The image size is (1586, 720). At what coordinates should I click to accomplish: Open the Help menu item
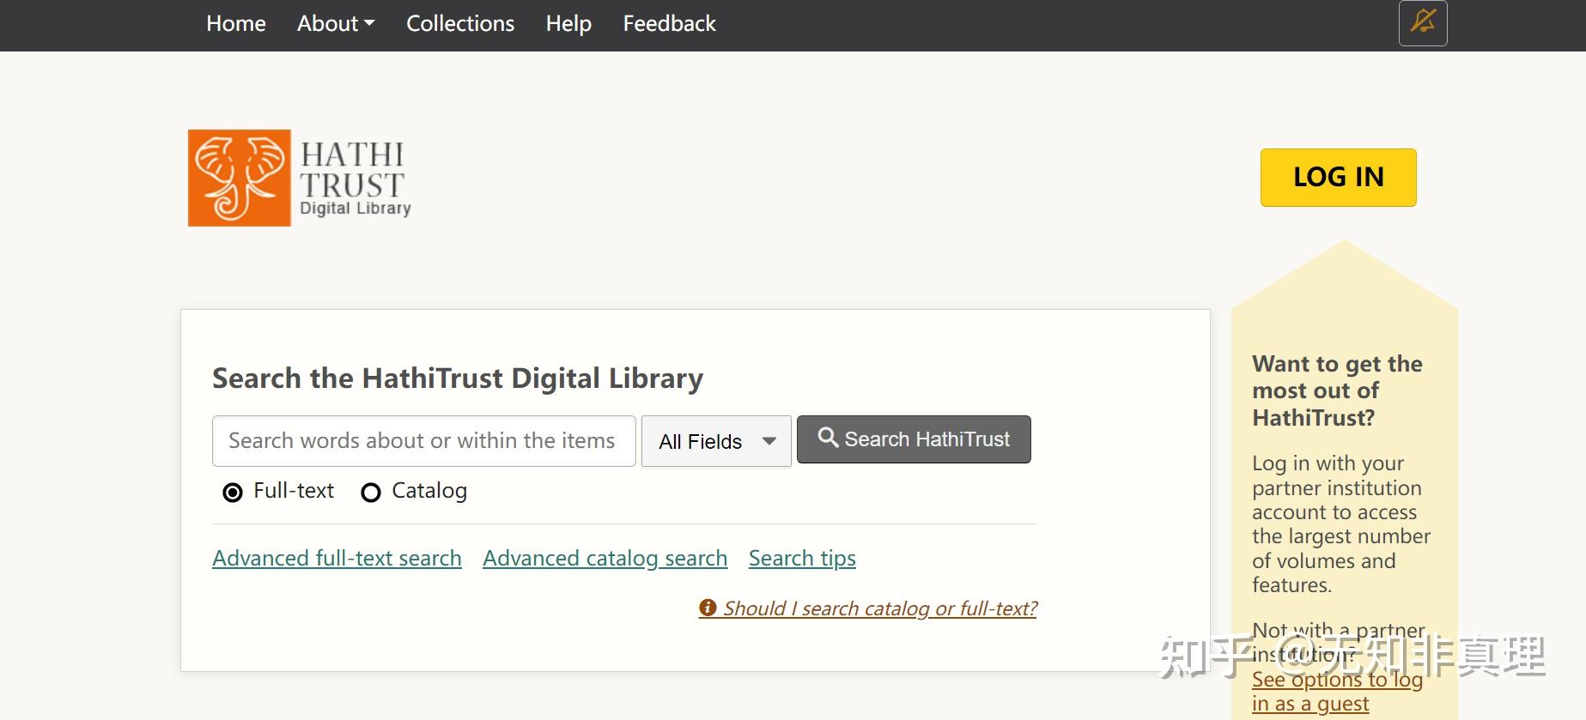click(x=568, y=24)
